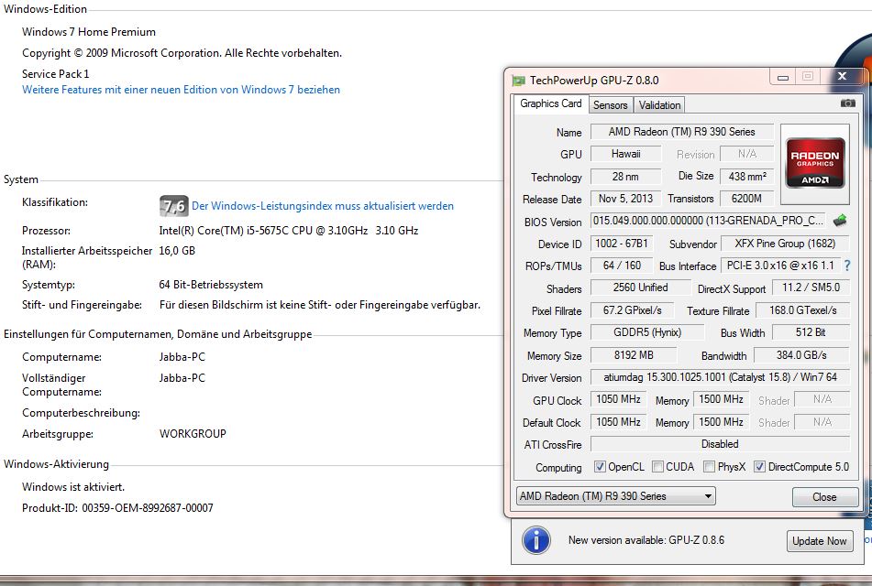This screenshot has height=586, width=872.
Task: Close GPU-Z with the title bar X
Action: [x=842, y=77]
